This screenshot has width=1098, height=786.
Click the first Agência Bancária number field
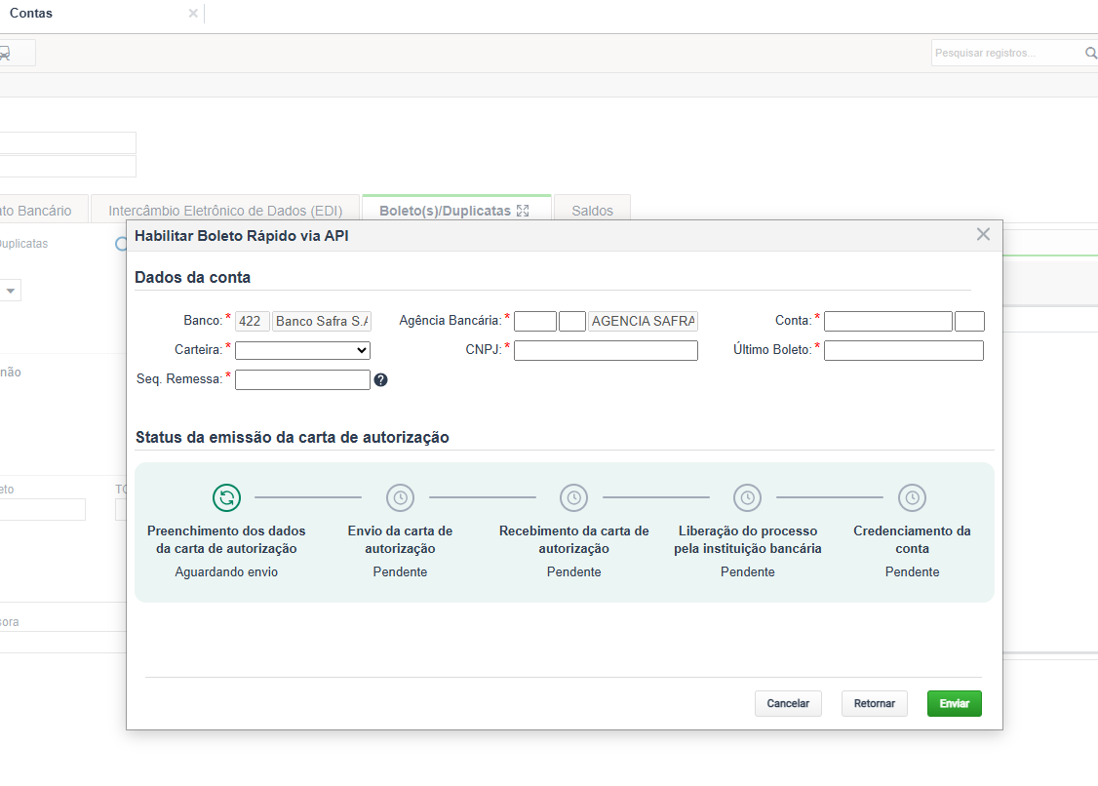pos(535,321)
